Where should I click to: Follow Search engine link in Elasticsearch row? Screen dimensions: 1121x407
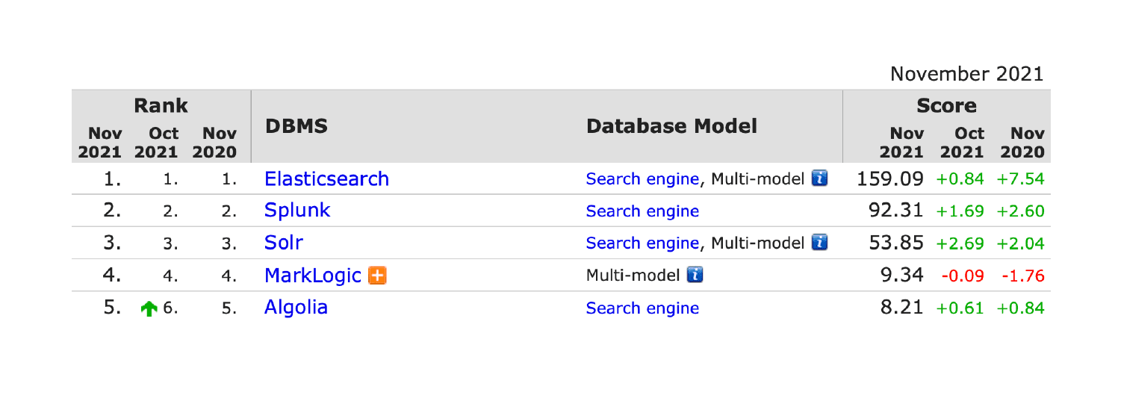point(643,179)
